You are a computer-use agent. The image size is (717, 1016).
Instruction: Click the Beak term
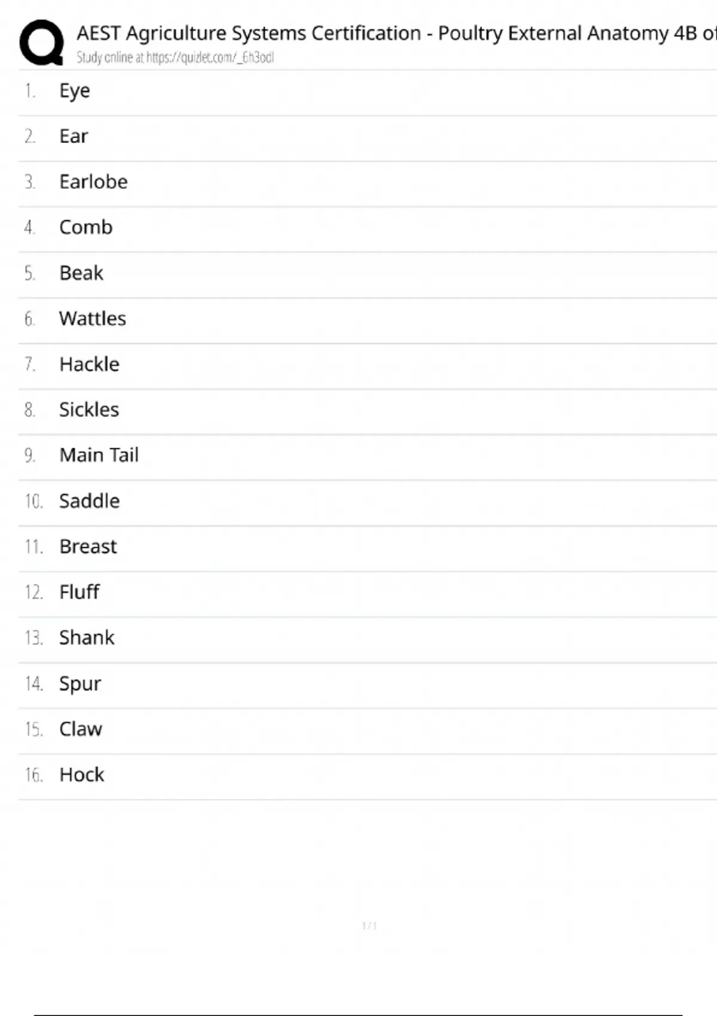[x=81, y=273]
